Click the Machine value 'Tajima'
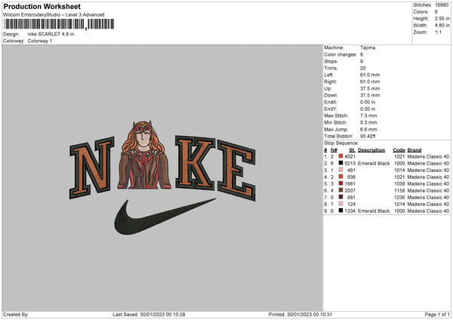453x320 pixels. pos(368,48)
